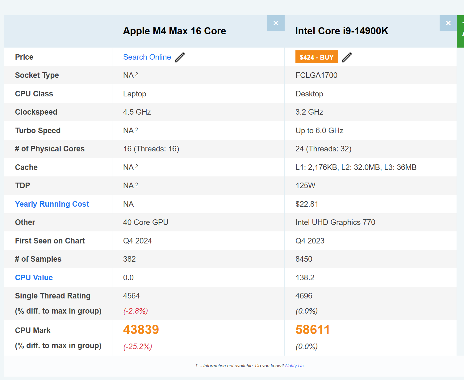This screenshot has height=380, width=464.
Task: Click the Single Thread Rating label
Action: (53, 296)
